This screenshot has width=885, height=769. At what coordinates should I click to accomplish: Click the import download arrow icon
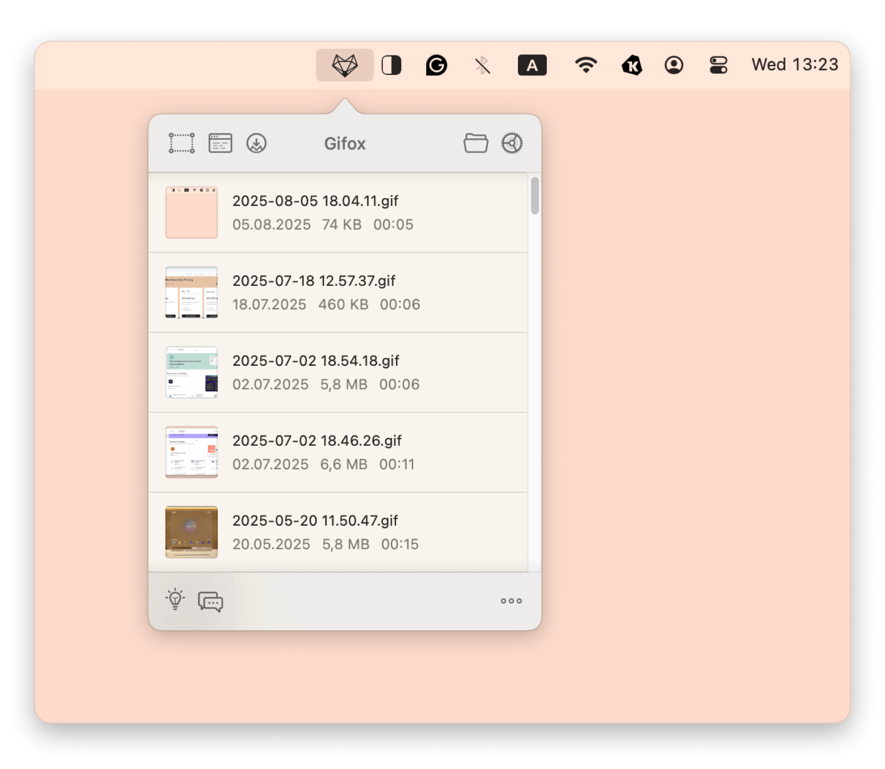coord(256,143)
